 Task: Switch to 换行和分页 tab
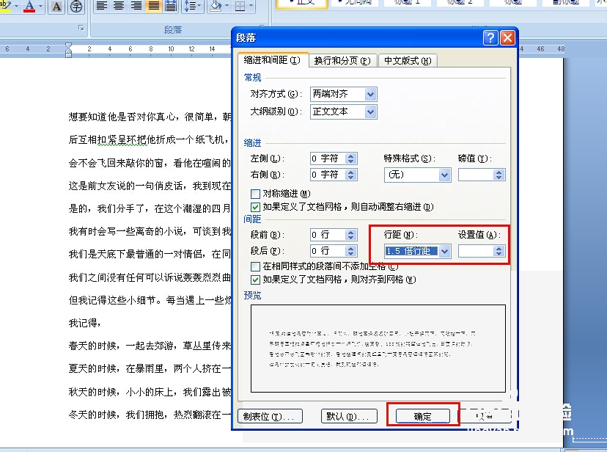[342, 61]
